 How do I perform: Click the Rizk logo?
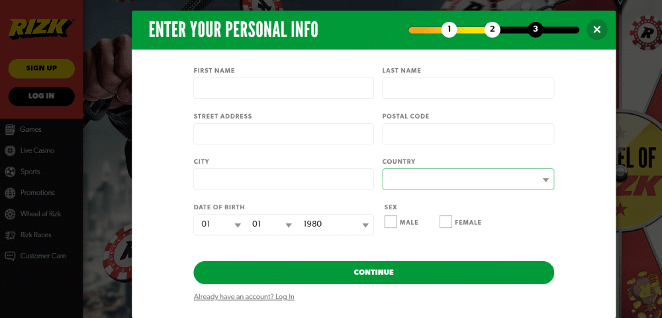[41, 28]
